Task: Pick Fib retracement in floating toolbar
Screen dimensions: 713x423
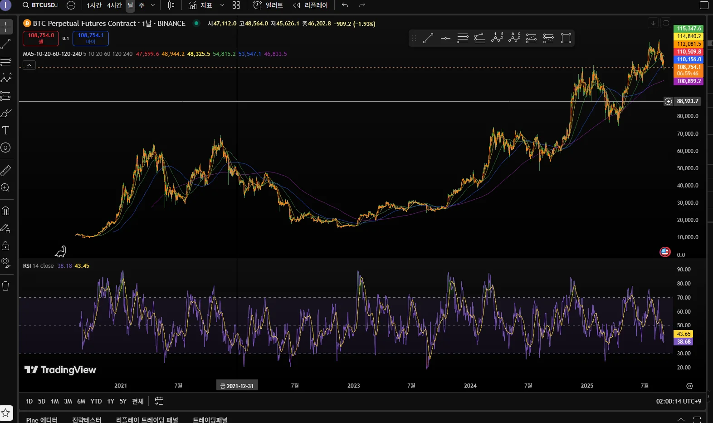Action: pos(462,39)
